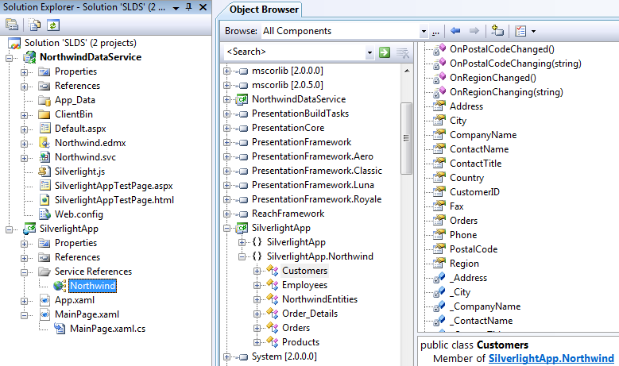Select the PostalCode property member
The height and width of the screenshot is (366, 619).
(x=474, y=249)
